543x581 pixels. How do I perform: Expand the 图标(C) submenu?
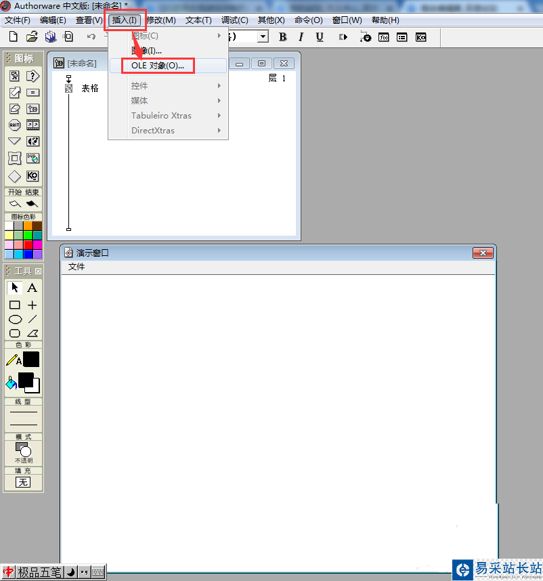click(169, 36)
